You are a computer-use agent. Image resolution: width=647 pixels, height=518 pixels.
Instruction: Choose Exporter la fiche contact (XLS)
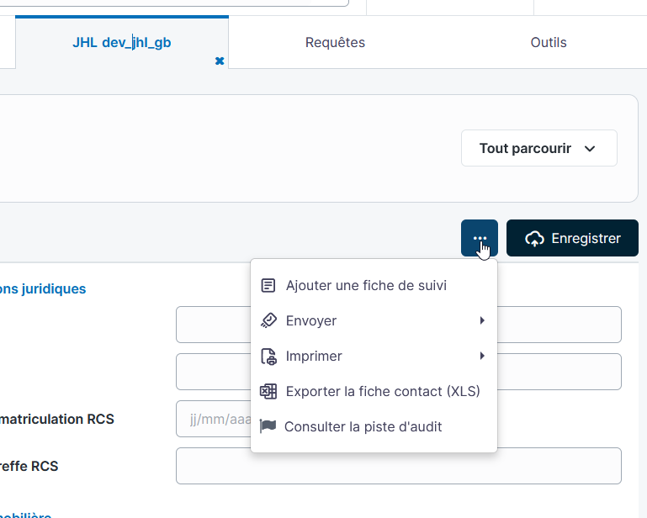(383, 392)
